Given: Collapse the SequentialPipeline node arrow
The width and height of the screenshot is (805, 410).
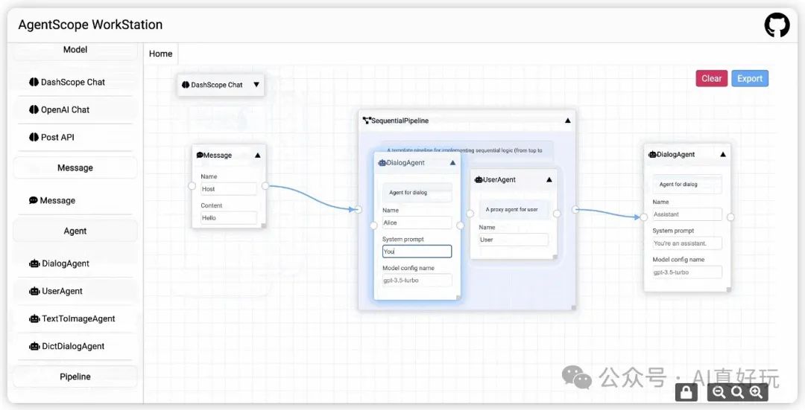Looking at the screenshot, I should (x=568, y=121).
